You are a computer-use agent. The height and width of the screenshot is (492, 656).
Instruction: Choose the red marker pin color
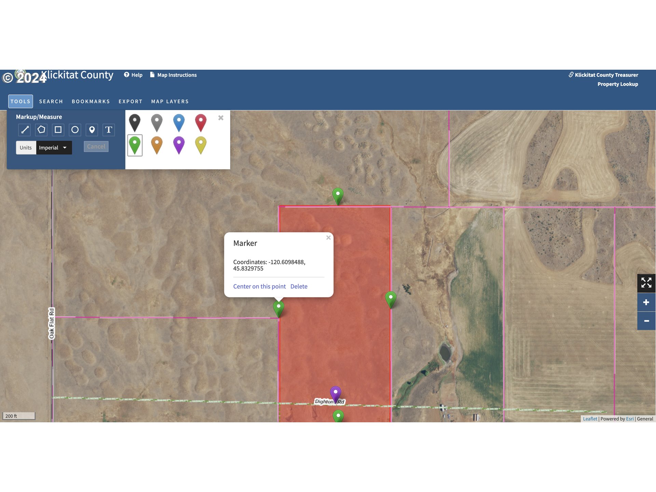tap(201, 122)
